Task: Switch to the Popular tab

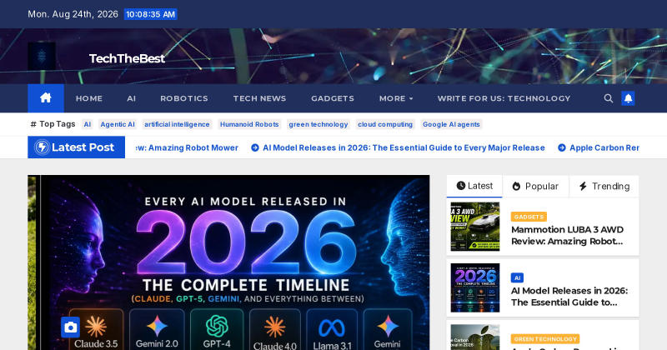Action: pyautogui.click(x=535, y=187)
